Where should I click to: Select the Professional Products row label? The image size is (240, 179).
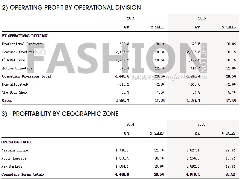point(22,44)
